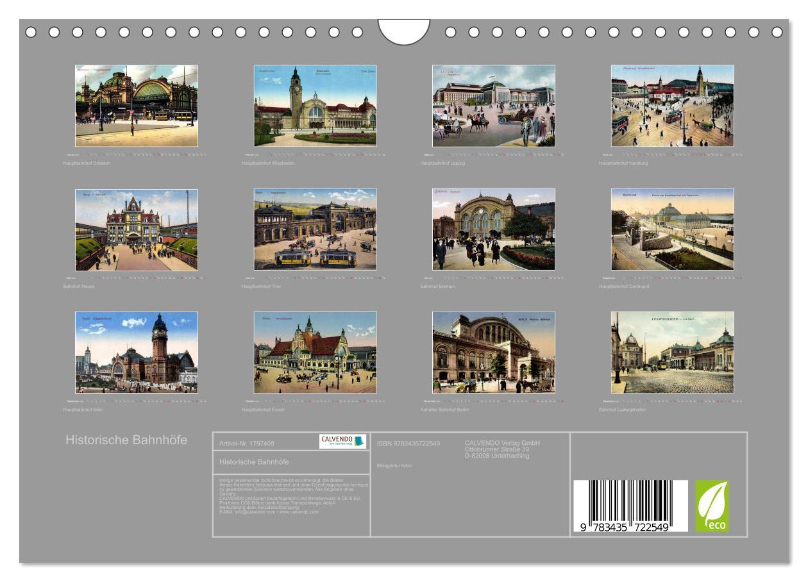808x582 pixels.
Task: Click the large 'Historische Bahnhöfe' heading left of the info box
Action: (126, 440)
